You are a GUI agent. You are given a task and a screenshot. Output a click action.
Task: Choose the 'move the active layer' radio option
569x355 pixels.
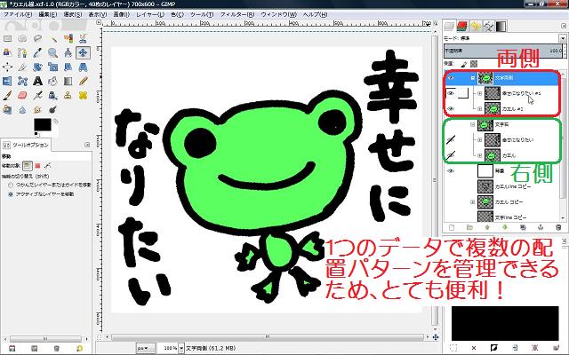[x=11, y=194]
